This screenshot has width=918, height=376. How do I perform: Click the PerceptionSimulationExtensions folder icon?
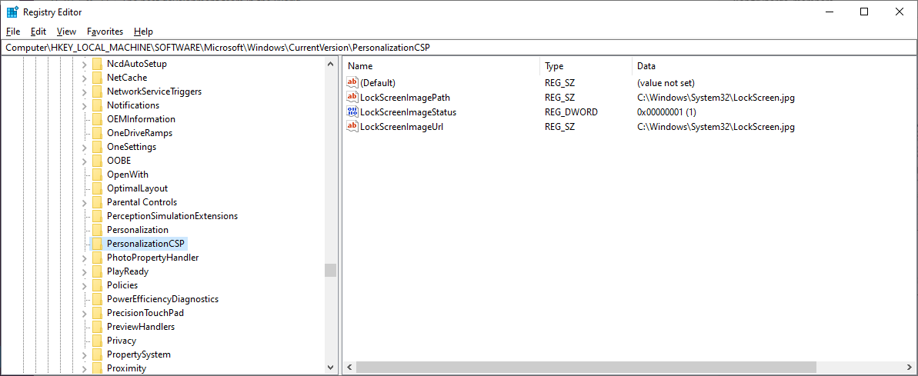(x=97, y=216)
